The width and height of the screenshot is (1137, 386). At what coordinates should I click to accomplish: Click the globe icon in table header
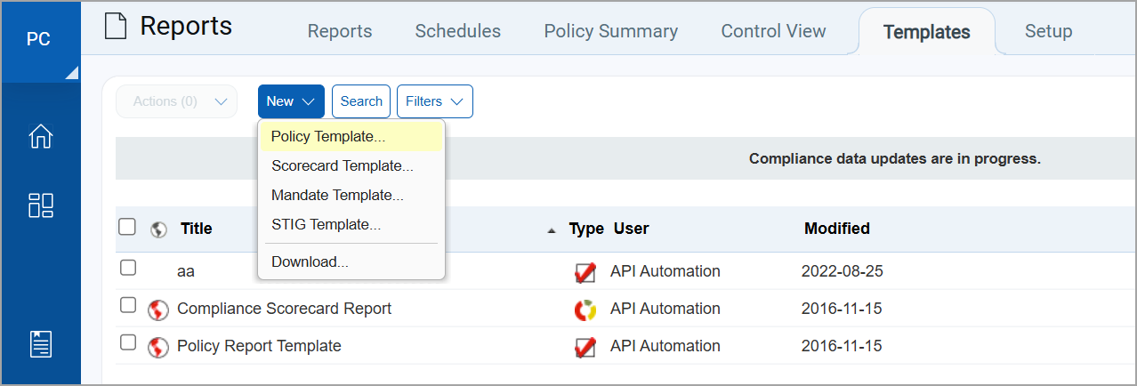159,229
